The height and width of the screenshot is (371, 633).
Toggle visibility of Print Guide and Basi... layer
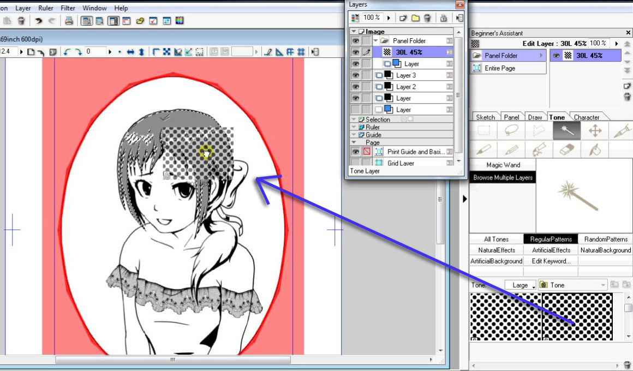point(355,152)
